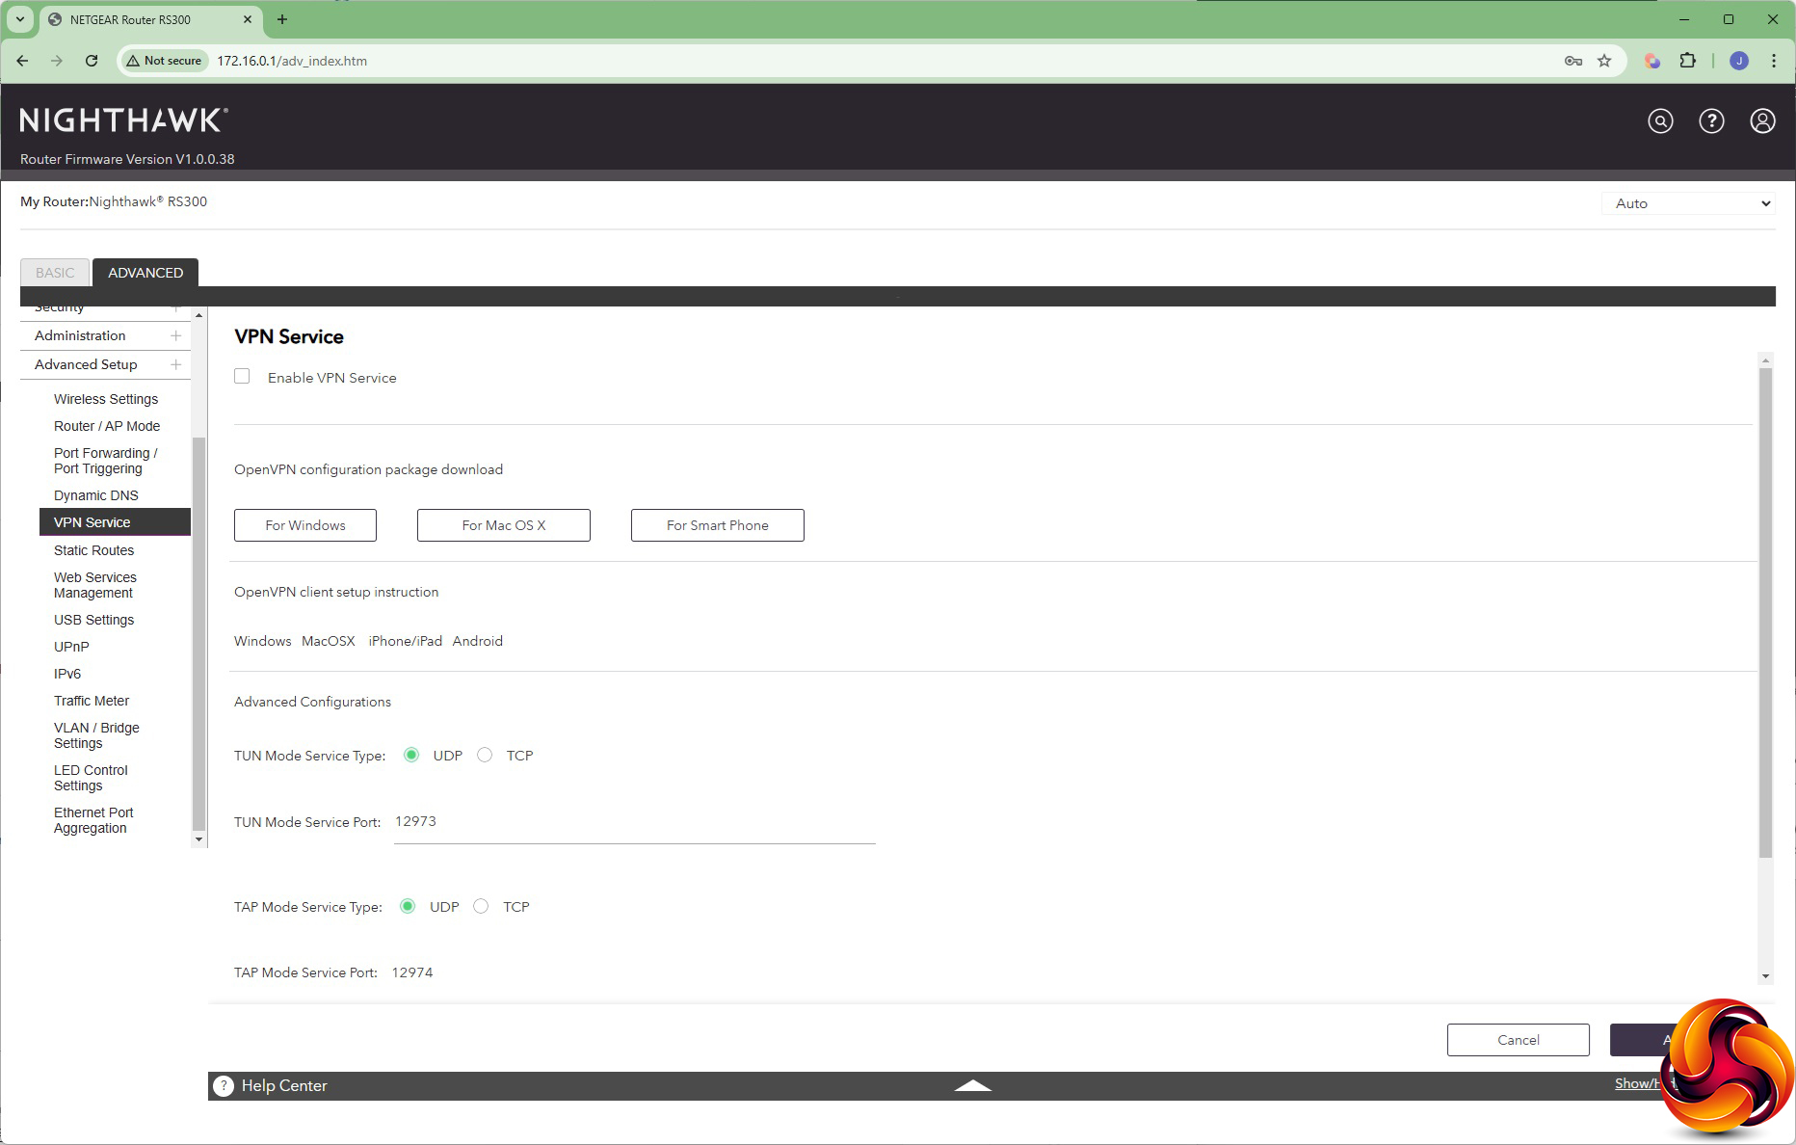Switch to the ADVANCED tab
Image resolution: width=1796 pixels, height=1145 pixels.
point(145,273)
